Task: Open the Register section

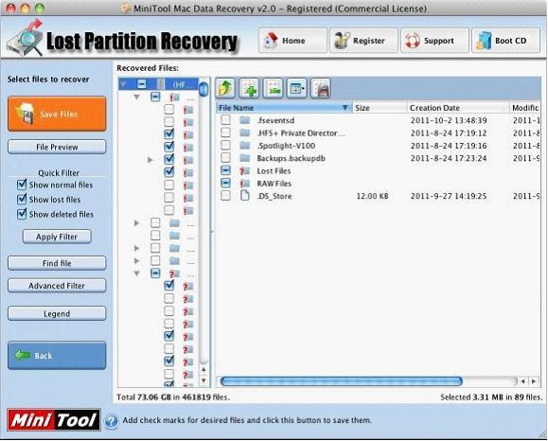Action: 363,41
